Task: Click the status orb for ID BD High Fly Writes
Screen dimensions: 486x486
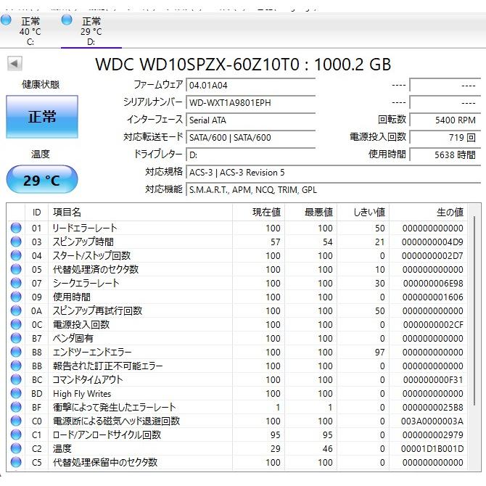Action: 16,393
